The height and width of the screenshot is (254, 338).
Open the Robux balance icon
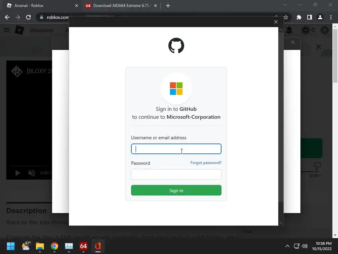[x=305, y=30]
